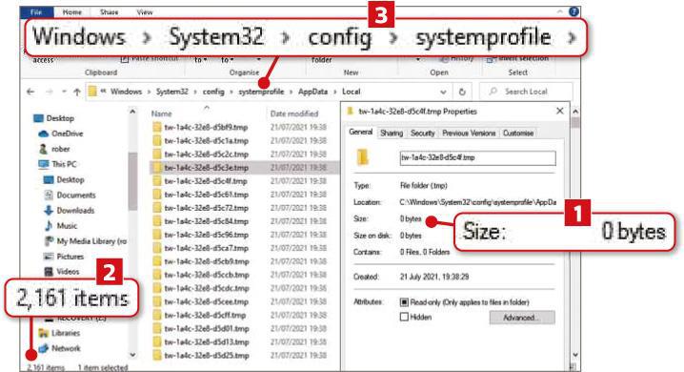This screenshot has height=372, width=684.
Task: Click the Search Local box
Action: click(526, 92)
